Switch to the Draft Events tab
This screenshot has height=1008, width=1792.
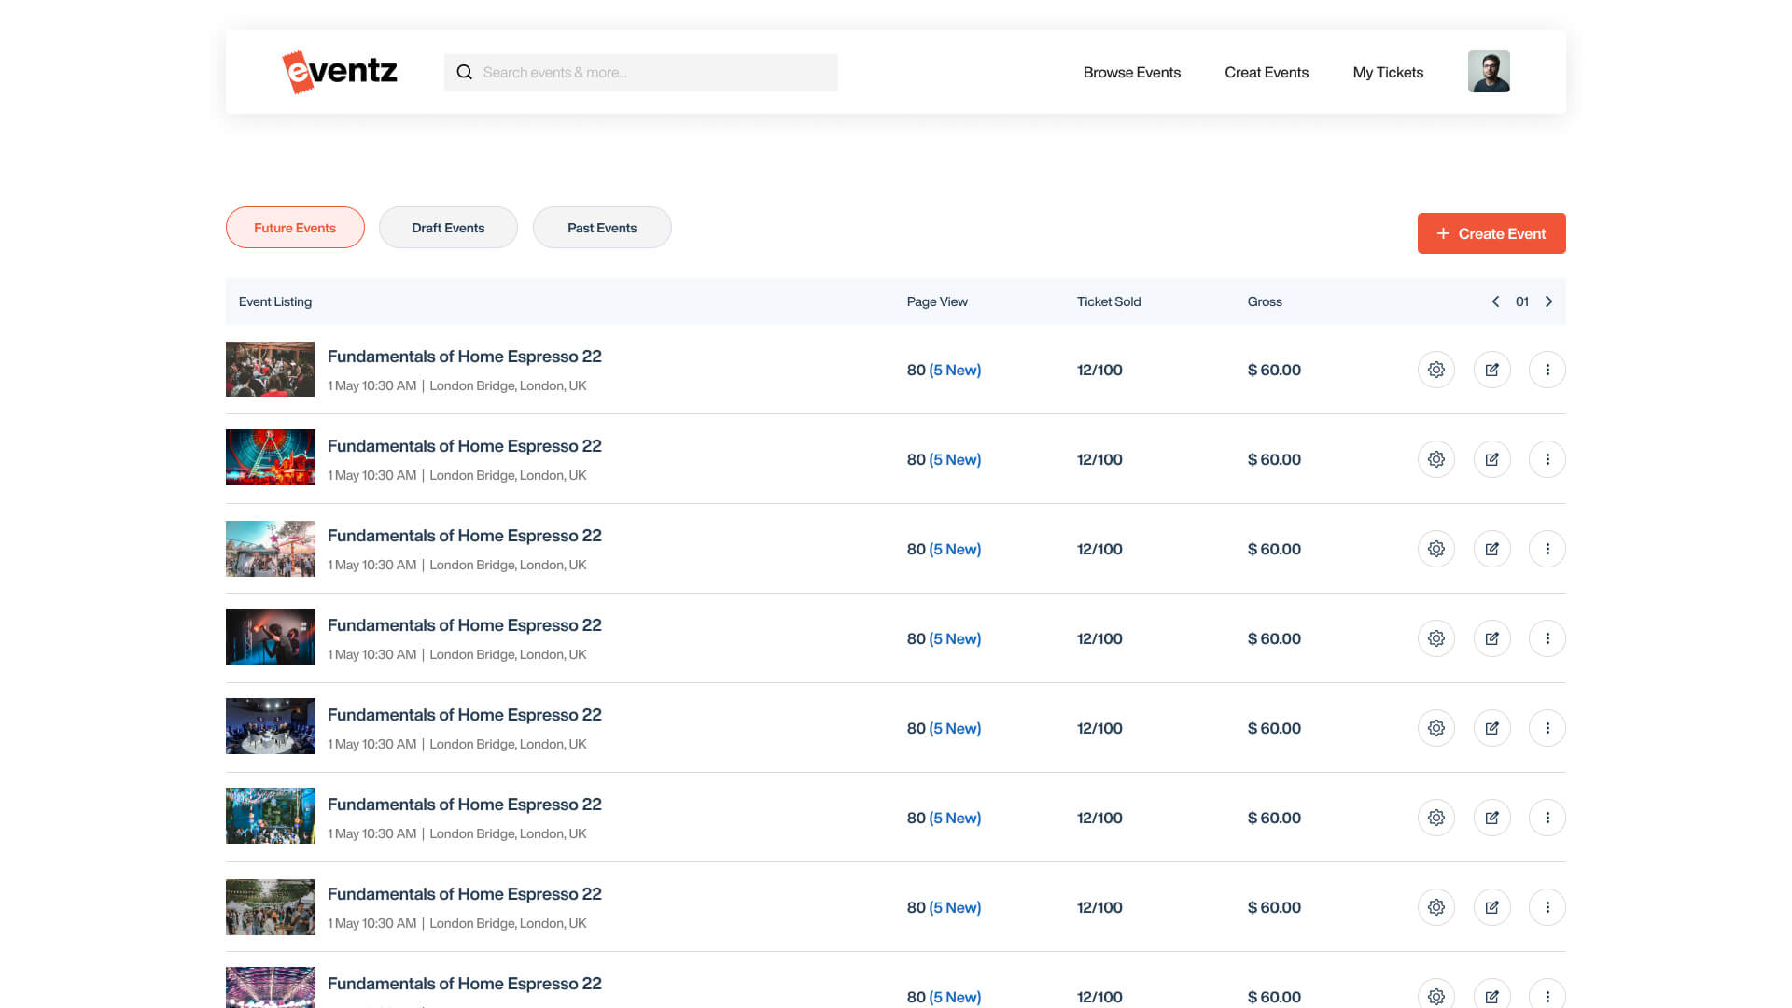coord(448,228)
